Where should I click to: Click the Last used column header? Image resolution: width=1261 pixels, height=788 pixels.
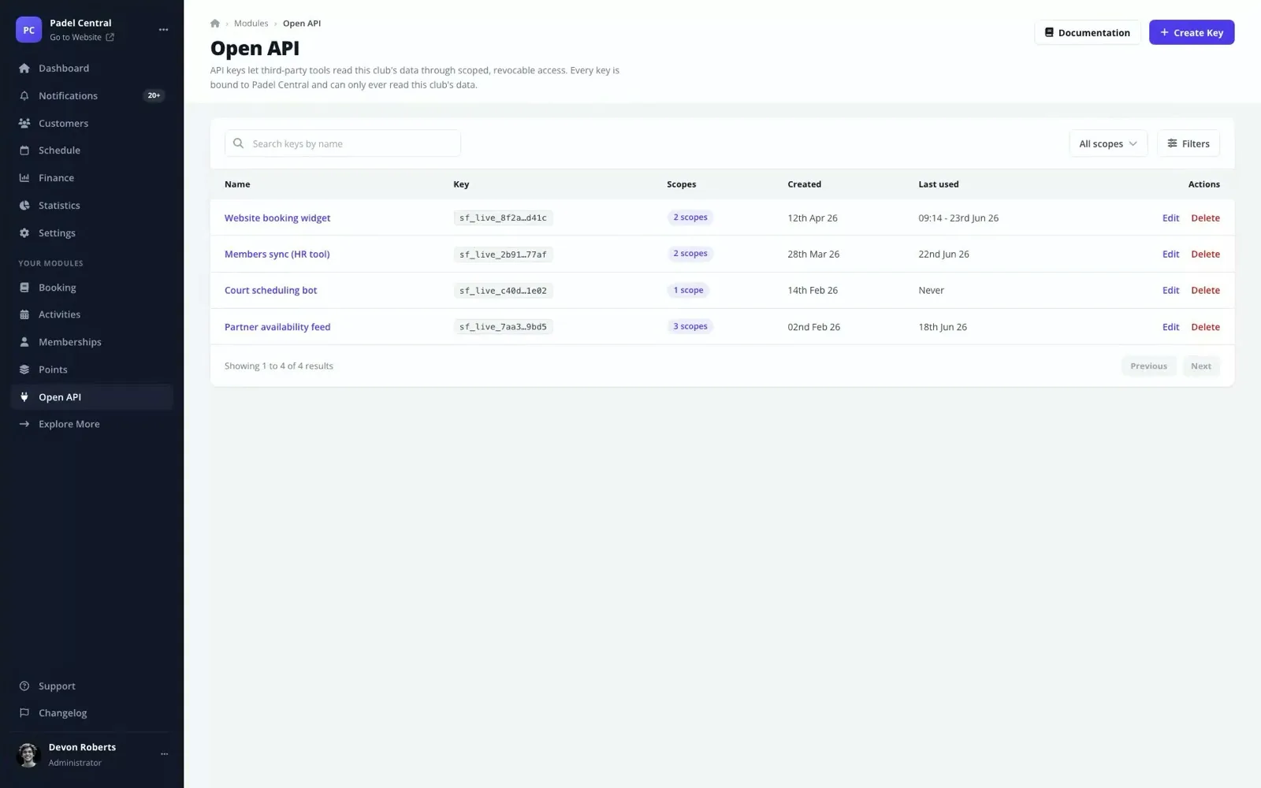(939, 184)
